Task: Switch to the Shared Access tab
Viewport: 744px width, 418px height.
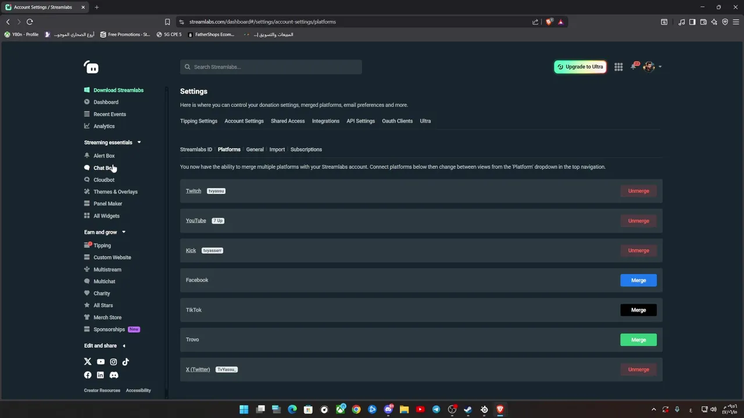Action: point(288,121)
